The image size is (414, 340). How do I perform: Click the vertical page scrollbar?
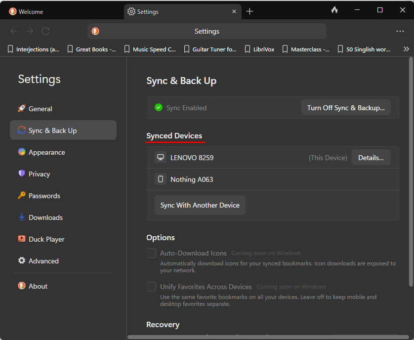click(411, 171)
